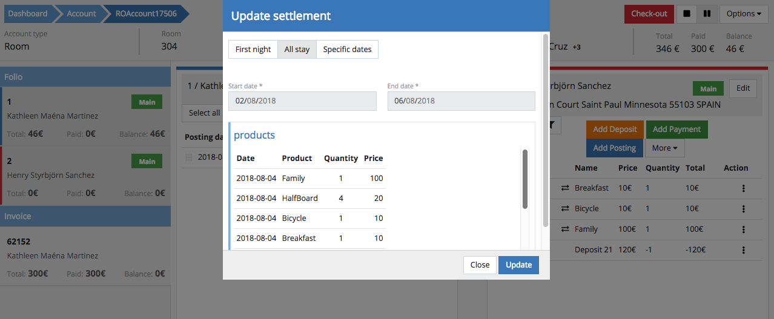Viewport: 774px width, 319px height.
Task: Click the End date field
Action: tap(461, 101)
